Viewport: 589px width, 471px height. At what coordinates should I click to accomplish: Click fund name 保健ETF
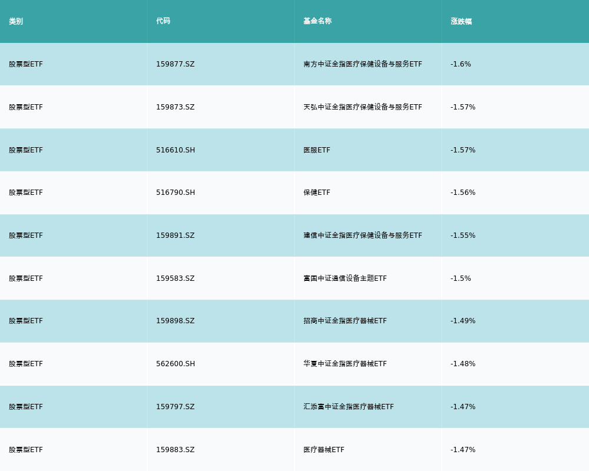[x=317, y=193]
